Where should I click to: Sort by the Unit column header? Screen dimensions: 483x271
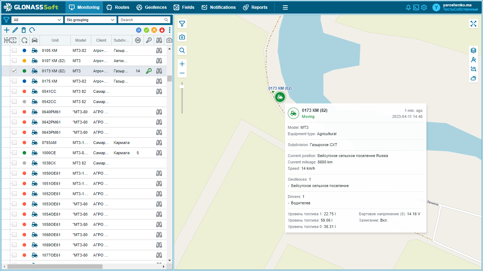[x=55, y=40]
